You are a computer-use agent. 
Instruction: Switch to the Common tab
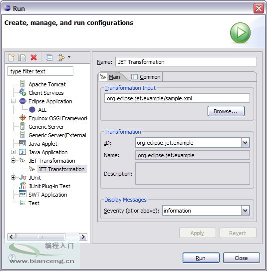146,77
